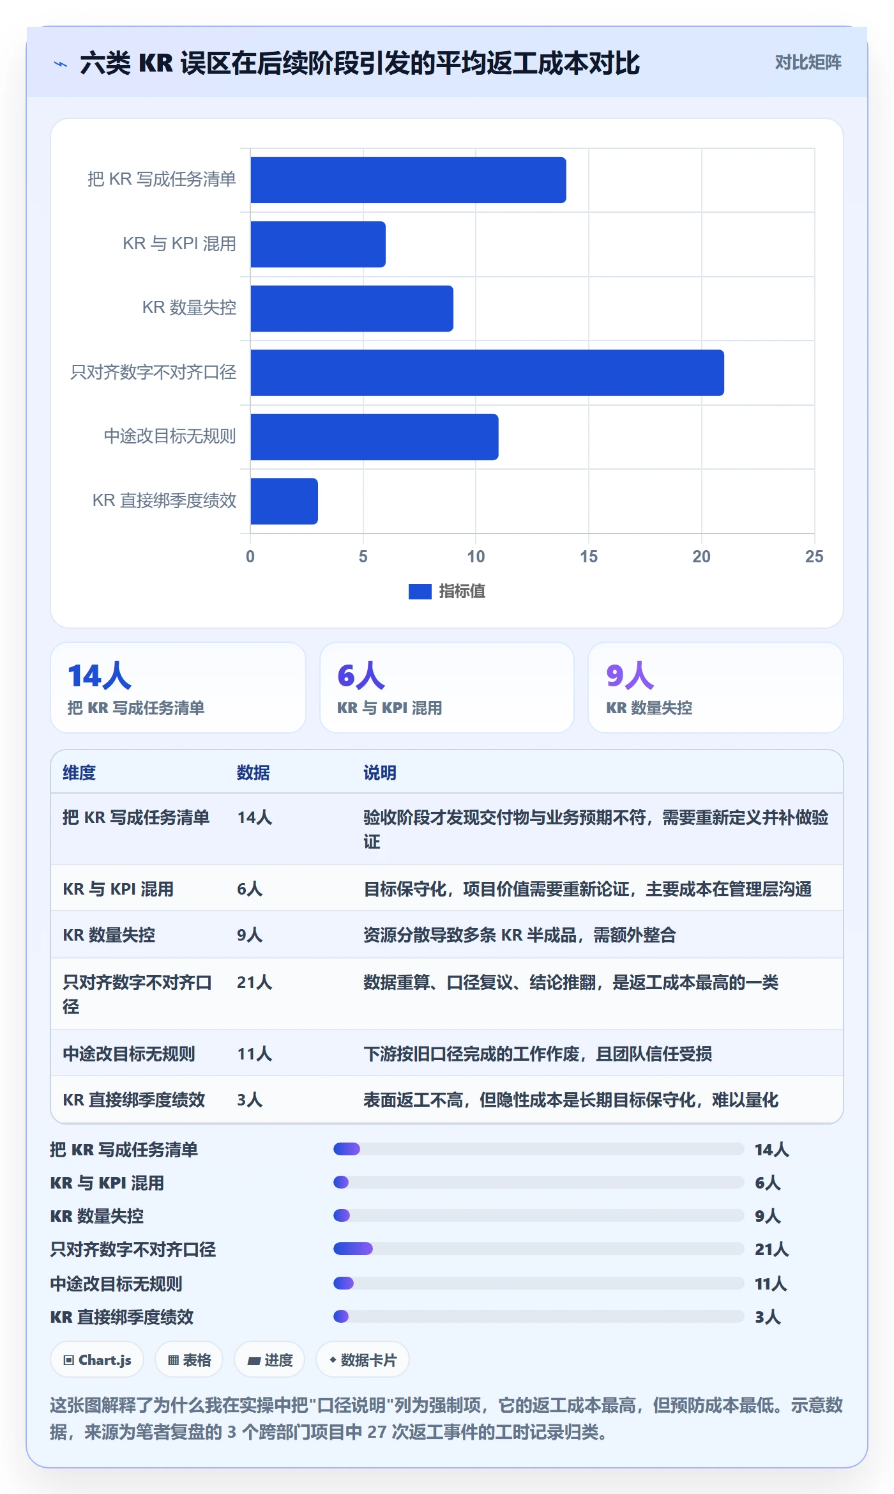
Task: Toggle the 指标值 legend color box
Action: point(420,592)
